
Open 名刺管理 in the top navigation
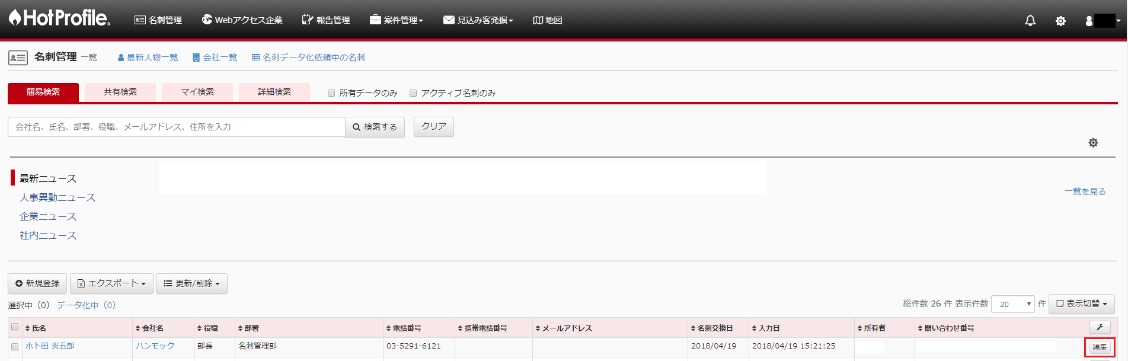tap(158, 20)
